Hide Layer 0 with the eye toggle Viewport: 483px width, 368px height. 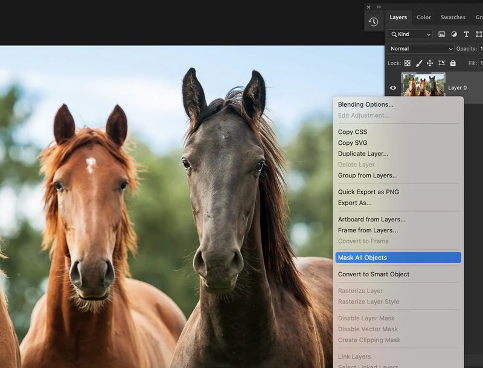(394, 87)
